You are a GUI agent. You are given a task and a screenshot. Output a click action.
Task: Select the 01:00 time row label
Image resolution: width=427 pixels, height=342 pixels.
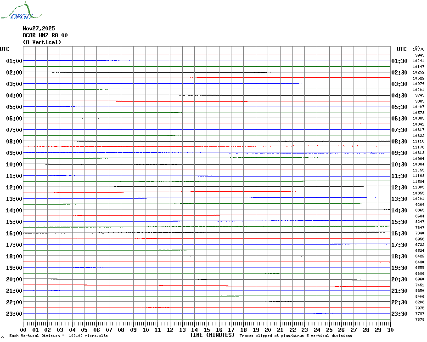(14, 61)
